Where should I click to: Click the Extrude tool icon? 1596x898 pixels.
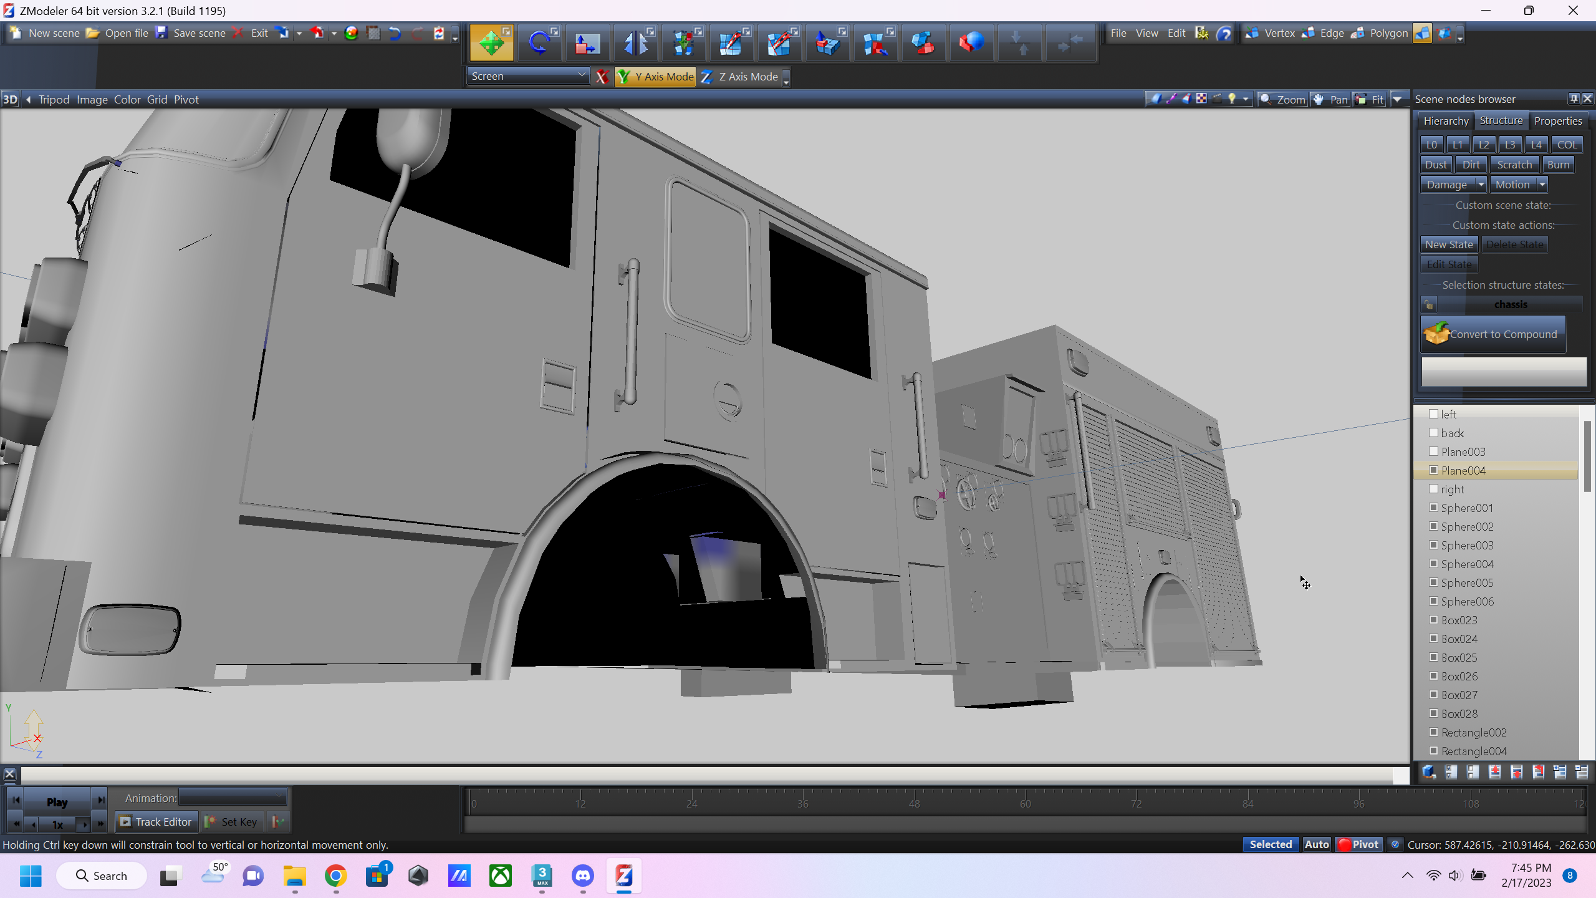point(827,43)
